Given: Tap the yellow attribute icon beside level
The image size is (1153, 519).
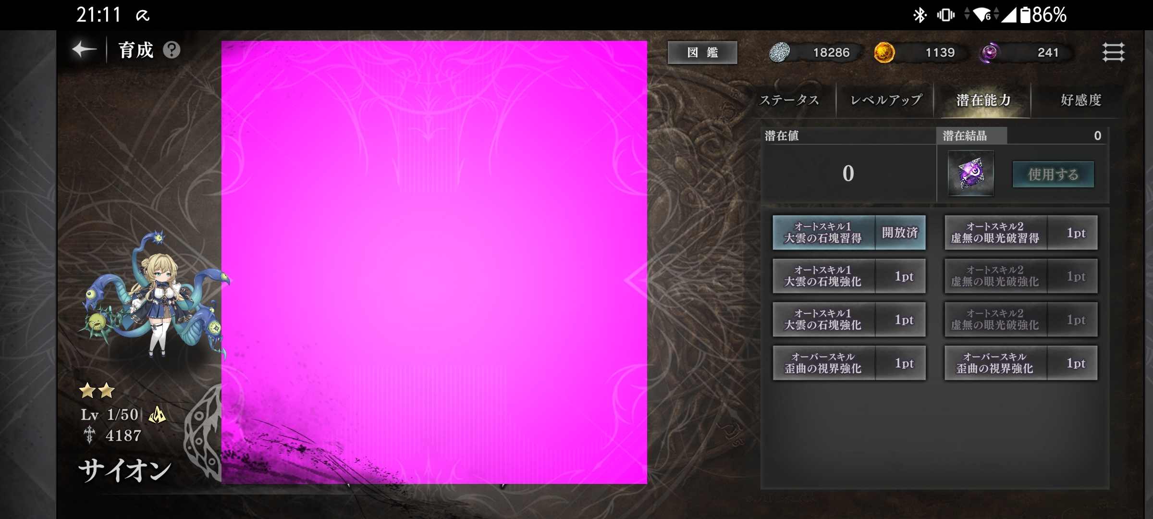Looking at the screenshot, I should point(157,415).
